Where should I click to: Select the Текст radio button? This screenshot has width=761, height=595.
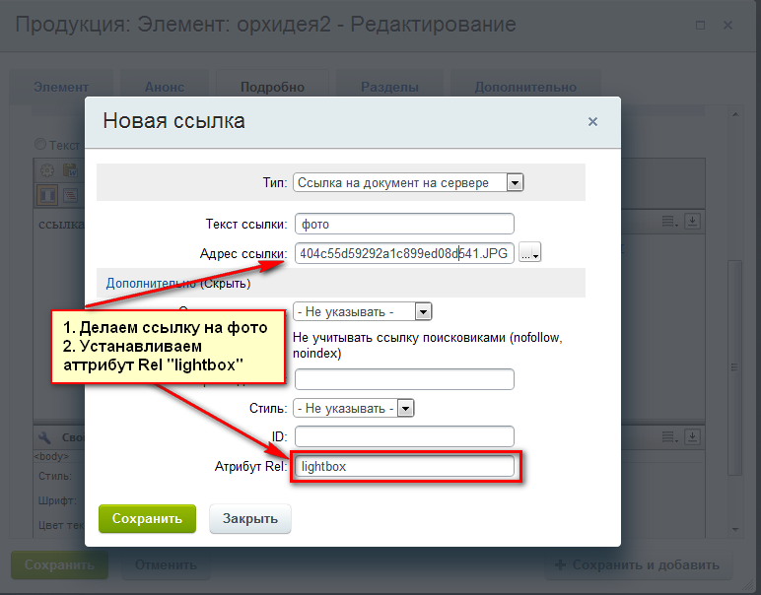pos(40,144)
